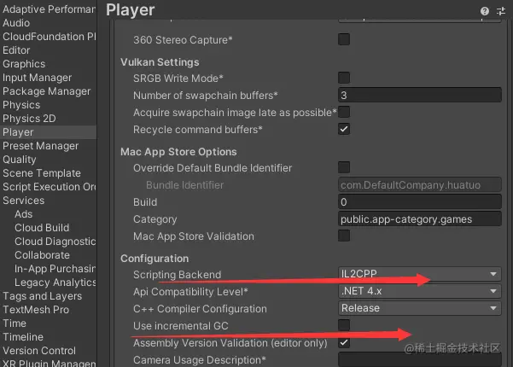Open Editor settings category

click(x=49, y=50)
